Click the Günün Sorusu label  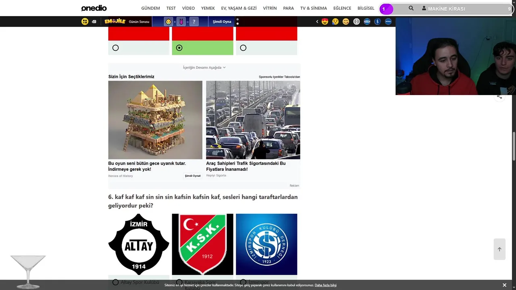[x=139, y=22]
